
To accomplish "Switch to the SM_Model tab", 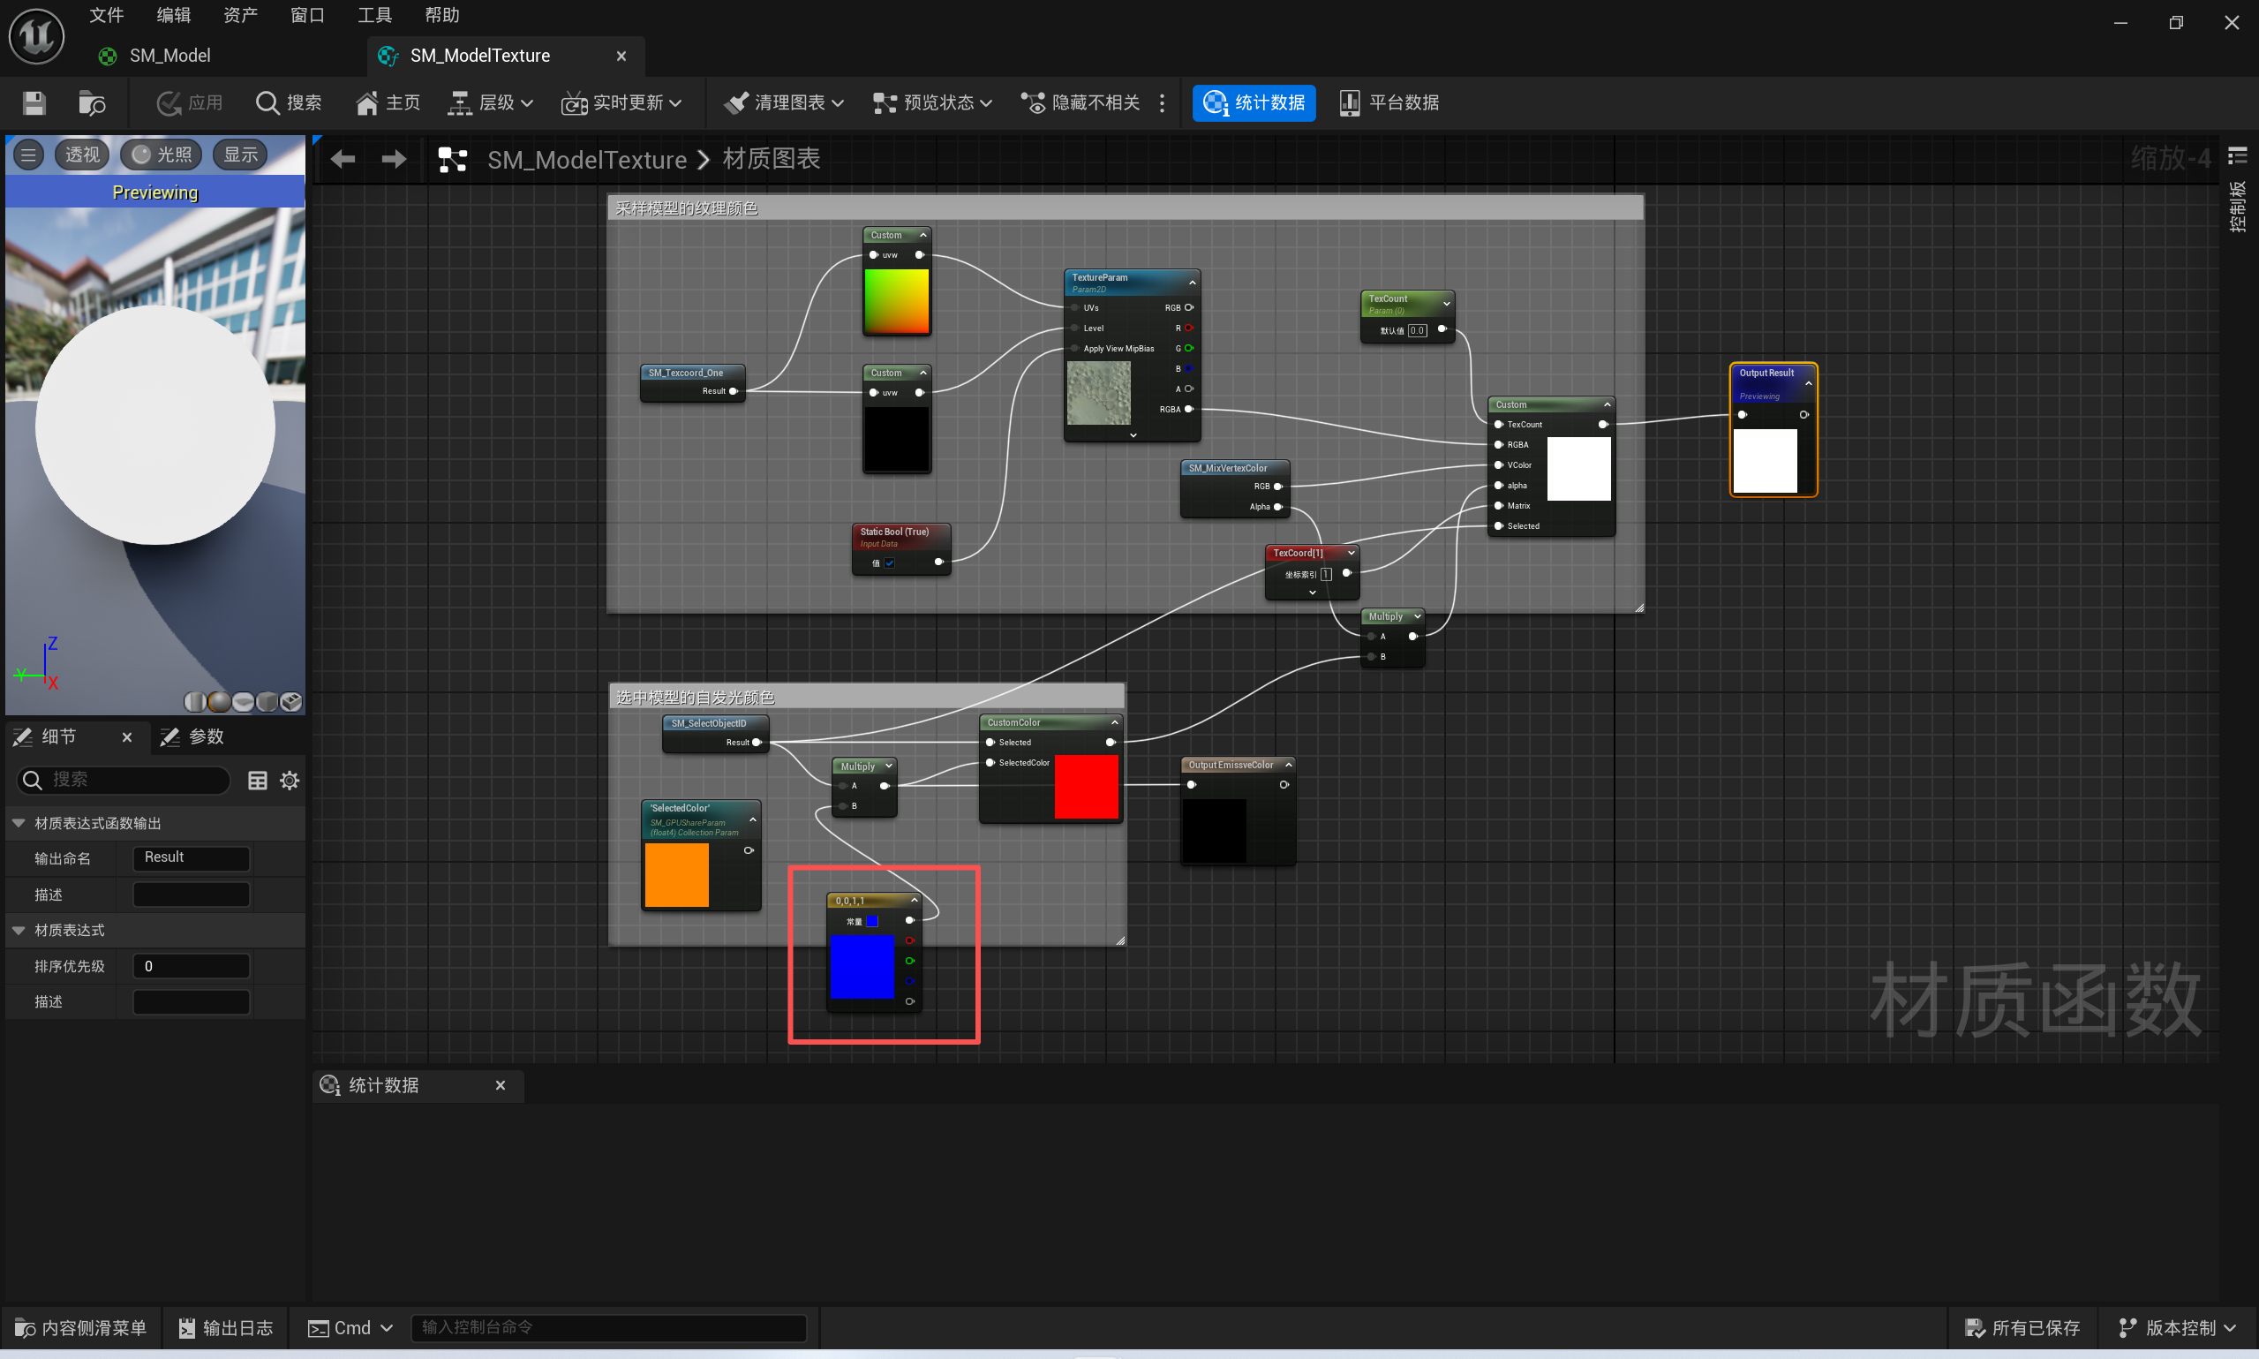I will coord(169,56).
